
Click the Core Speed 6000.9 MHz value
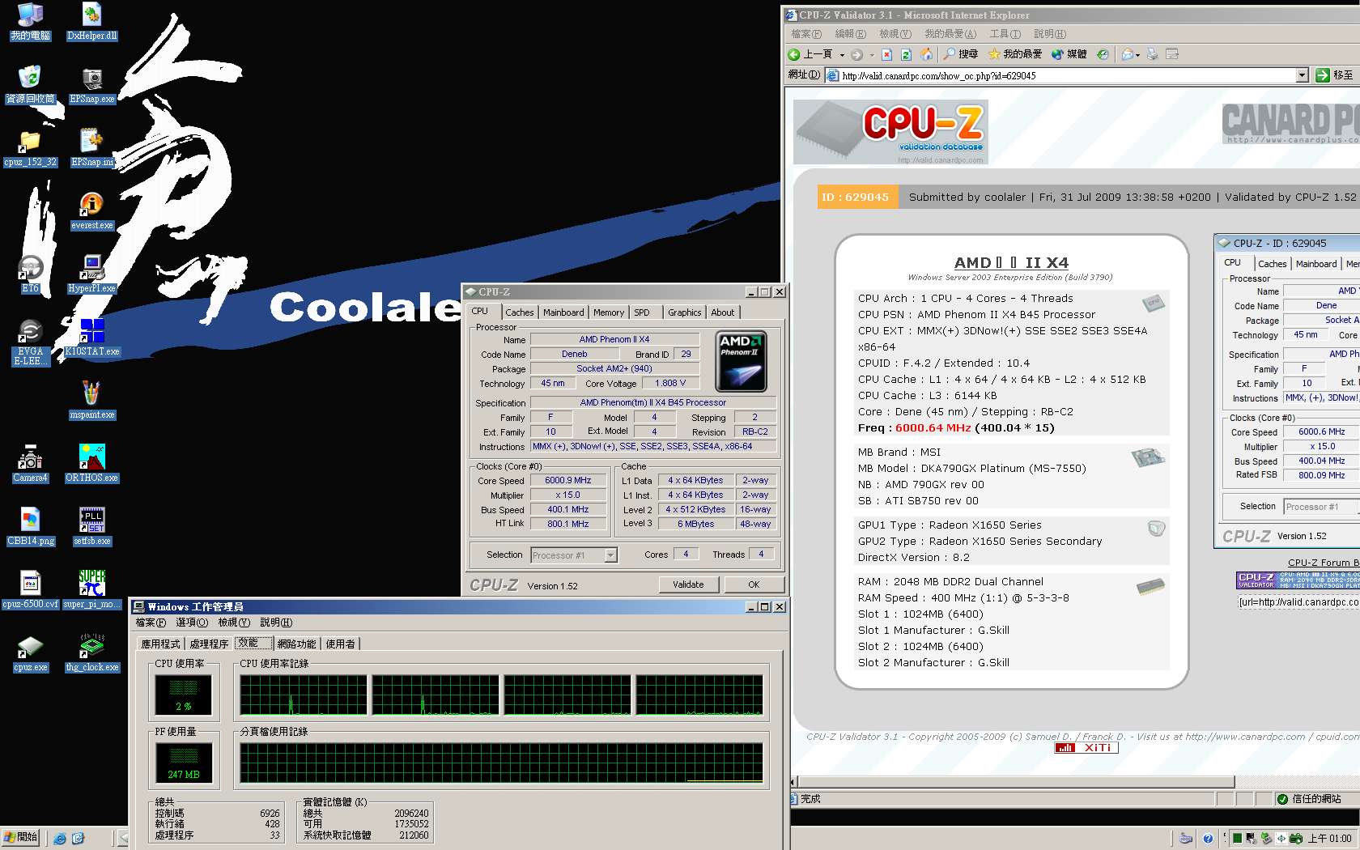567,481
